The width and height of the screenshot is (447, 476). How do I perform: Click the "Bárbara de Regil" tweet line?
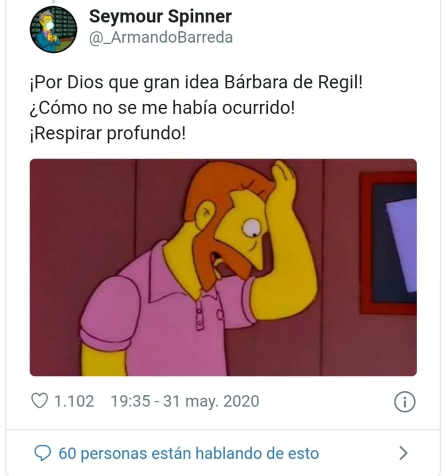tap(196, 83)
